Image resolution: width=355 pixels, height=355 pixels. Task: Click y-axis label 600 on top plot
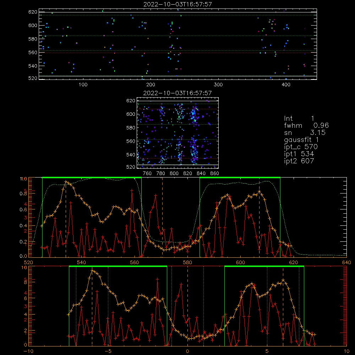pyautogui.click(x=33, y=25)
